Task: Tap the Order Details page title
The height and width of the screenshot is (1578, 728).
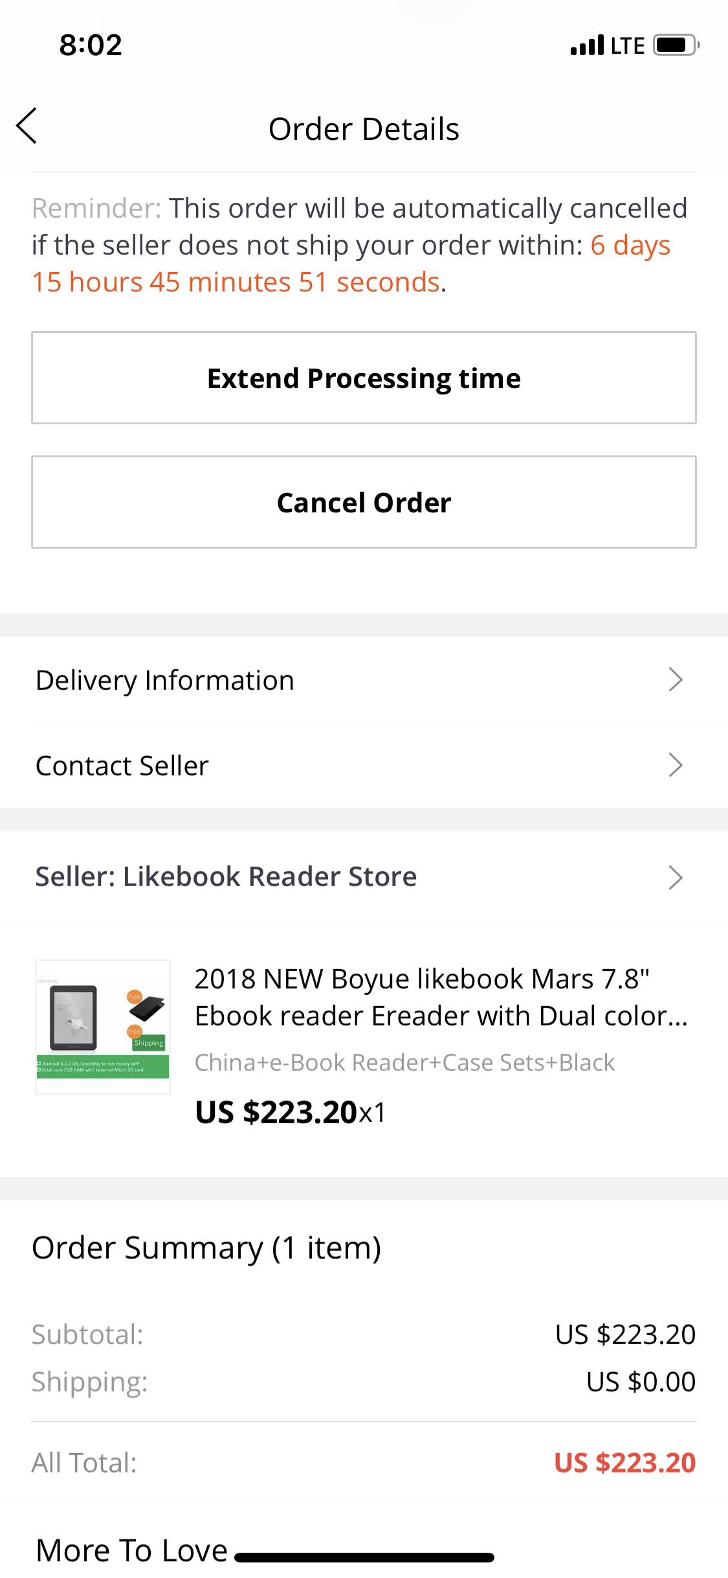Action: click(364, 129)
